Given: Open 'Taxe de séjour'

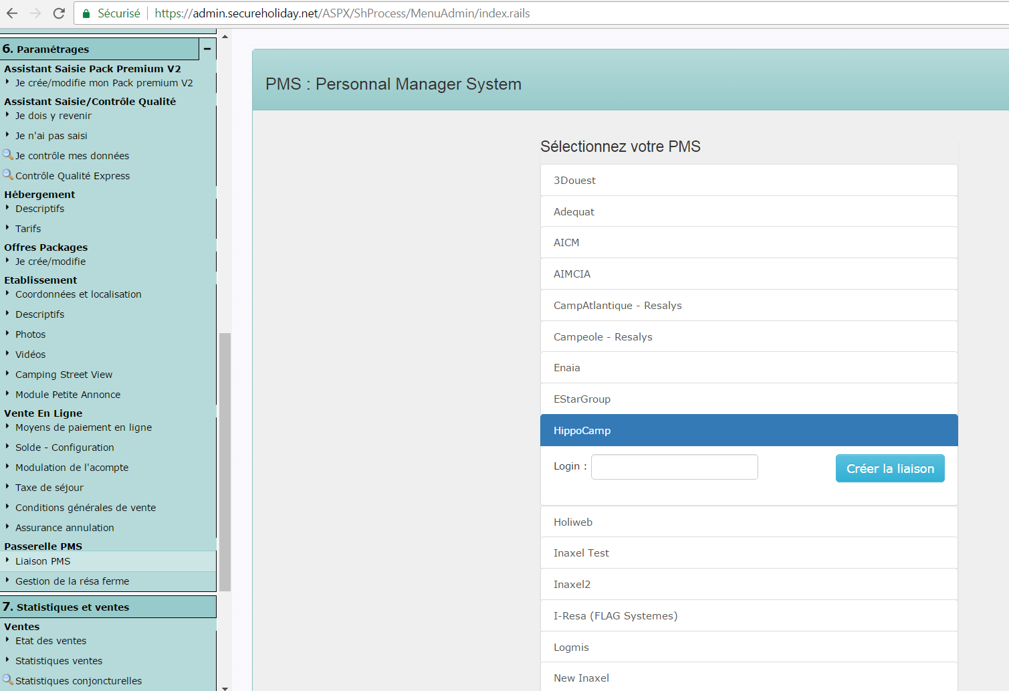Looking at the screenshot, I should (x=49, y=488).
